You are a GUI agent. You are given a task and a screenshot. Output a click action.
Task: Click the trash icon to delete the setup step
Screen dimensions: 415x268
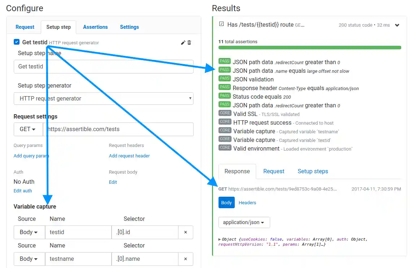[x=189, y=43]
